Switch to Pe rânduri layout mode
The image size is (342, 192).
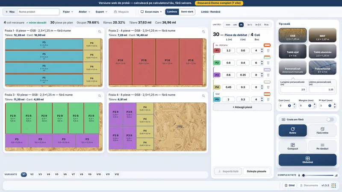pos(322,146)
